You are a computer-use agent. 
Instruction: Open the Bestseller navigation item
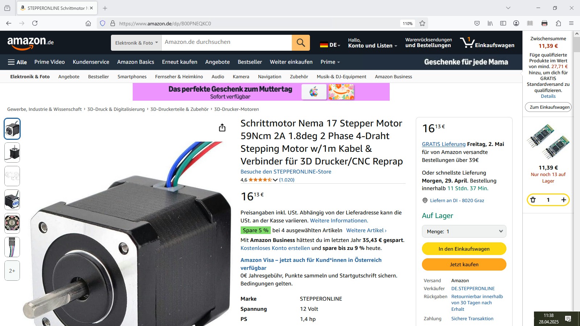pyautogui.click(x=250, y=62)
